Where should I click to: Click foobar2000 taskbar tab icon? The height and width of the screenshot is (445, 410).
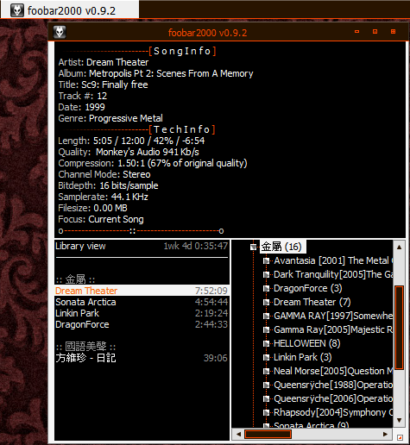(x=17, y=10)
